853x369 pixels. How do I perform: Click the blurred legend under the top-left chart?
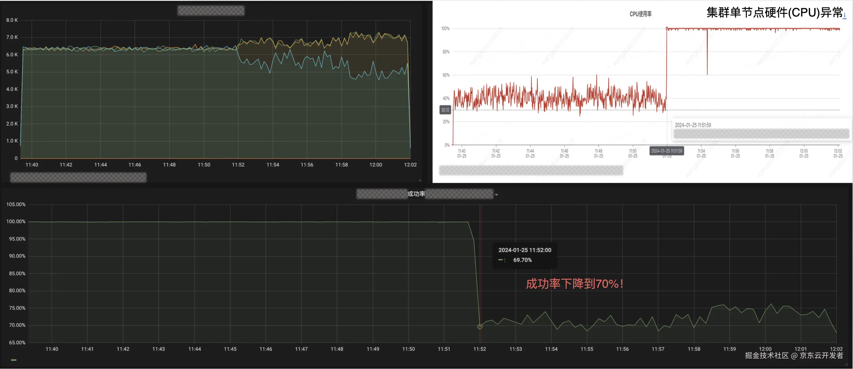(x=78, y=178)
